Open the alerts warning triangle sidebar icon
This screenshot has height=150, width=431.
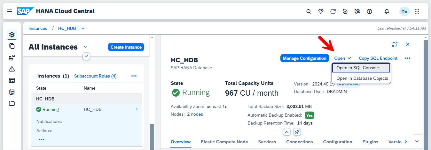pos(12,69)
